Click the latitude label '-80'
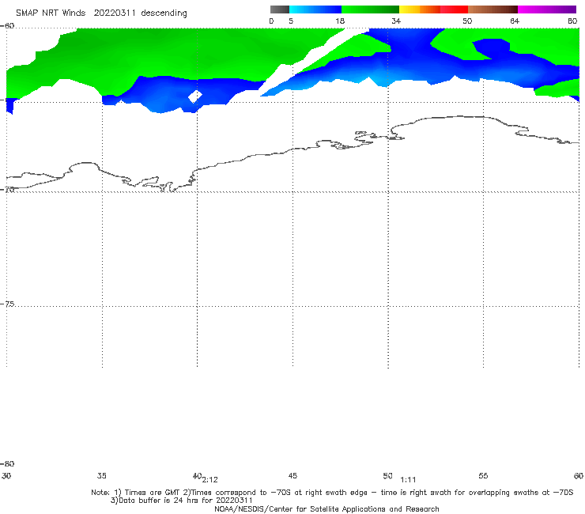 (7, 463)
